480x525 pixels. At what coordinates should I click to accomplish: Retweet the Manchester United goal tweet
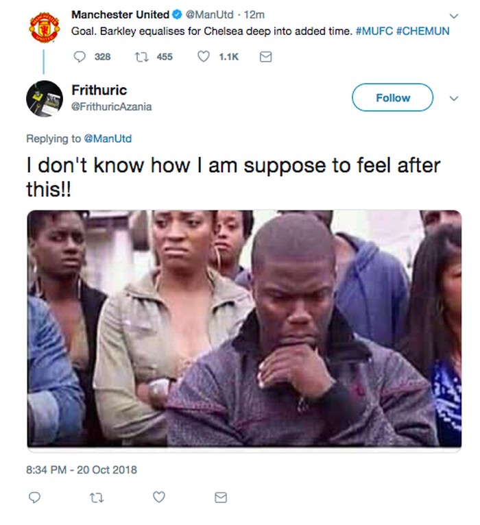[141, 57]
